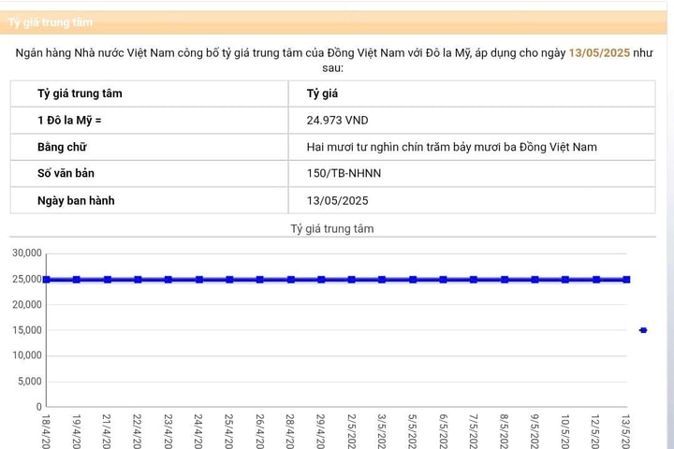This screenshot has height=449, width=674.
Task: Click the 'Tỷ giá' column header
Action: pyautogui.click(x=322, y=94)
